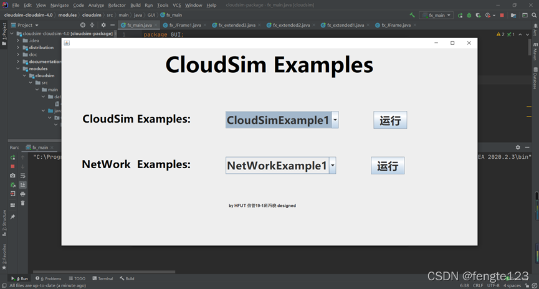Collapse the src folder in tree
This screenshot has height=289, width=539.
(31, 83)
